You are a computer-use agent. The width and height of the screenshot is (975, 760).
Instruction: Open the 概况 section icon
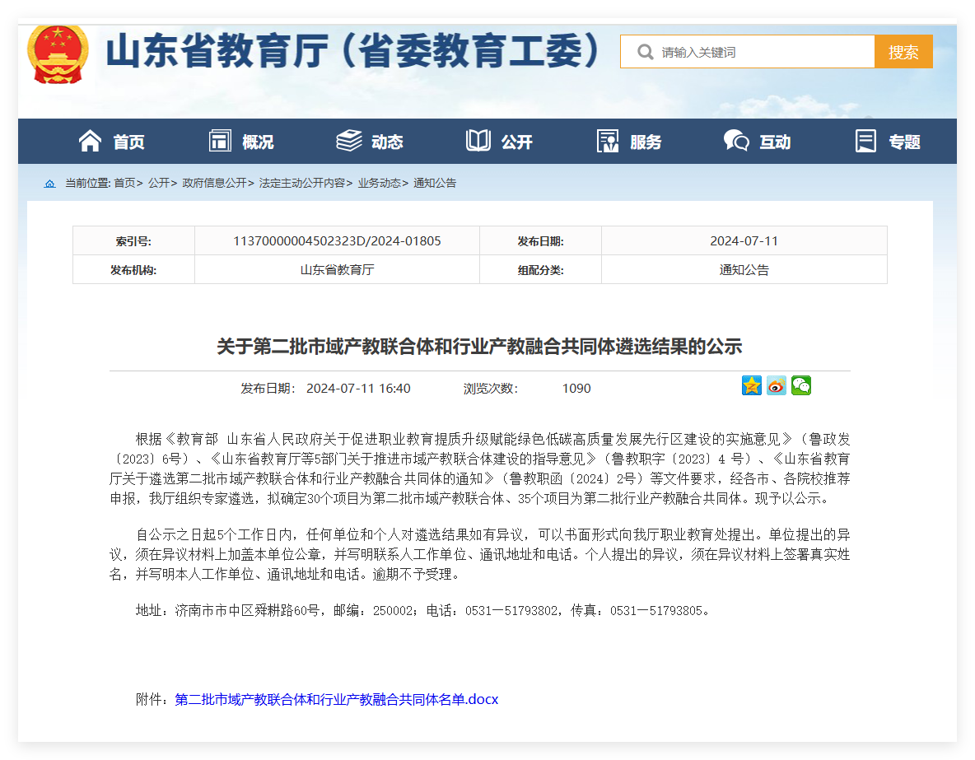pyautogui.click(x=220, y=142)
